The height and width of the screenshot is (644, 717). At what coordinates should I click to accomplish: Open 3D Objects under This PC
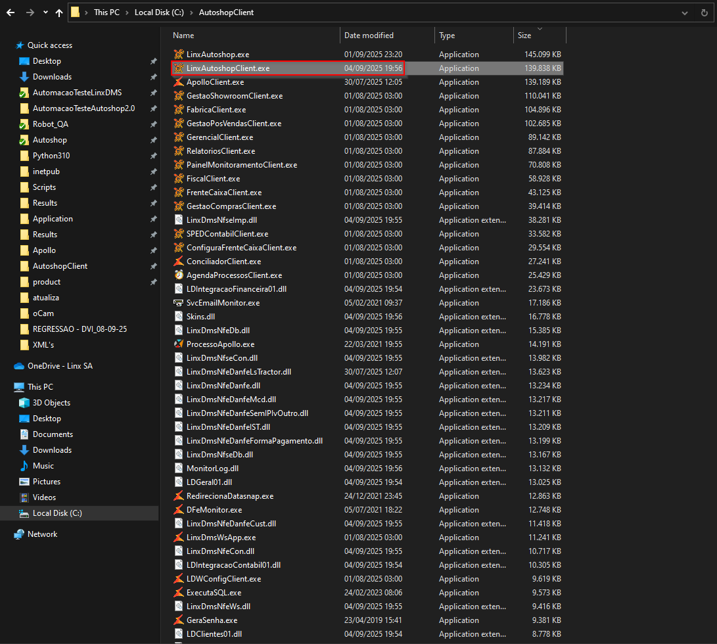click(x=51, y=402)
